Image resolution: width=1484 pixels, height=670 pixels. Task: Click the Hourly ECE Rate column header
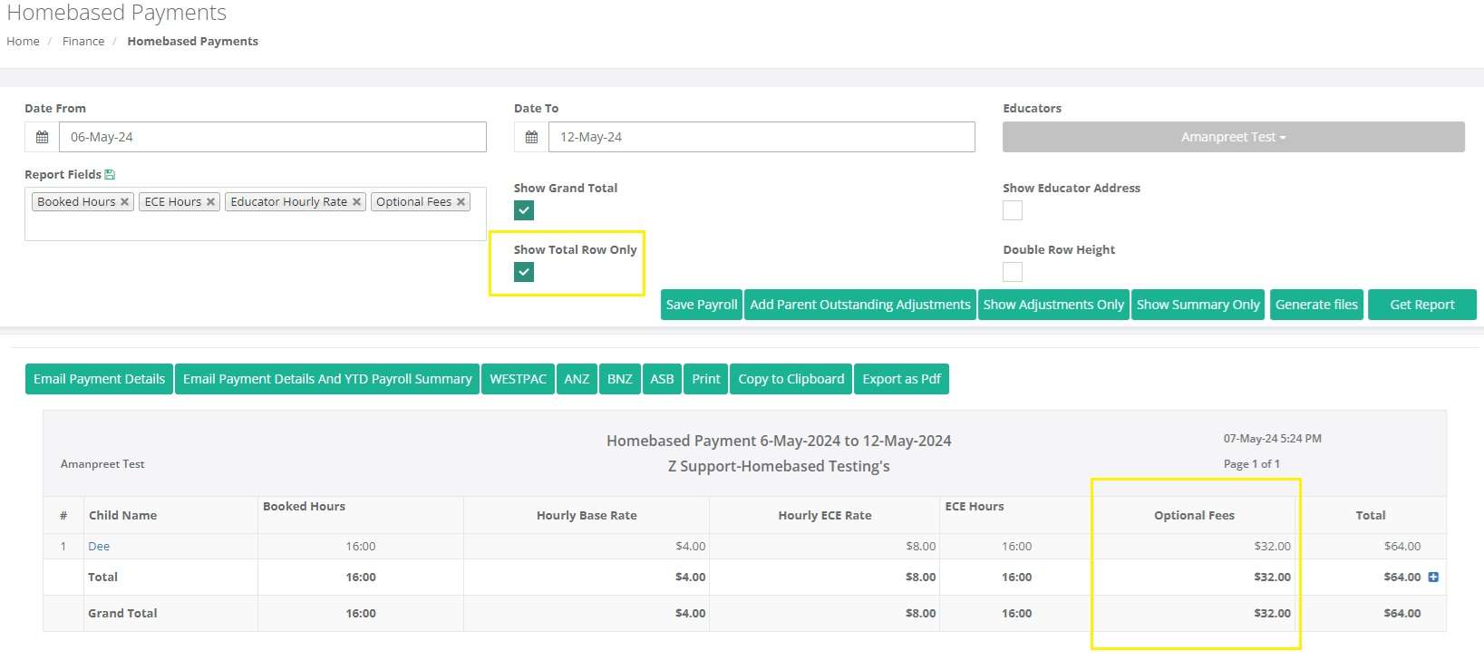pyautogui.click(x=825, y=515)
